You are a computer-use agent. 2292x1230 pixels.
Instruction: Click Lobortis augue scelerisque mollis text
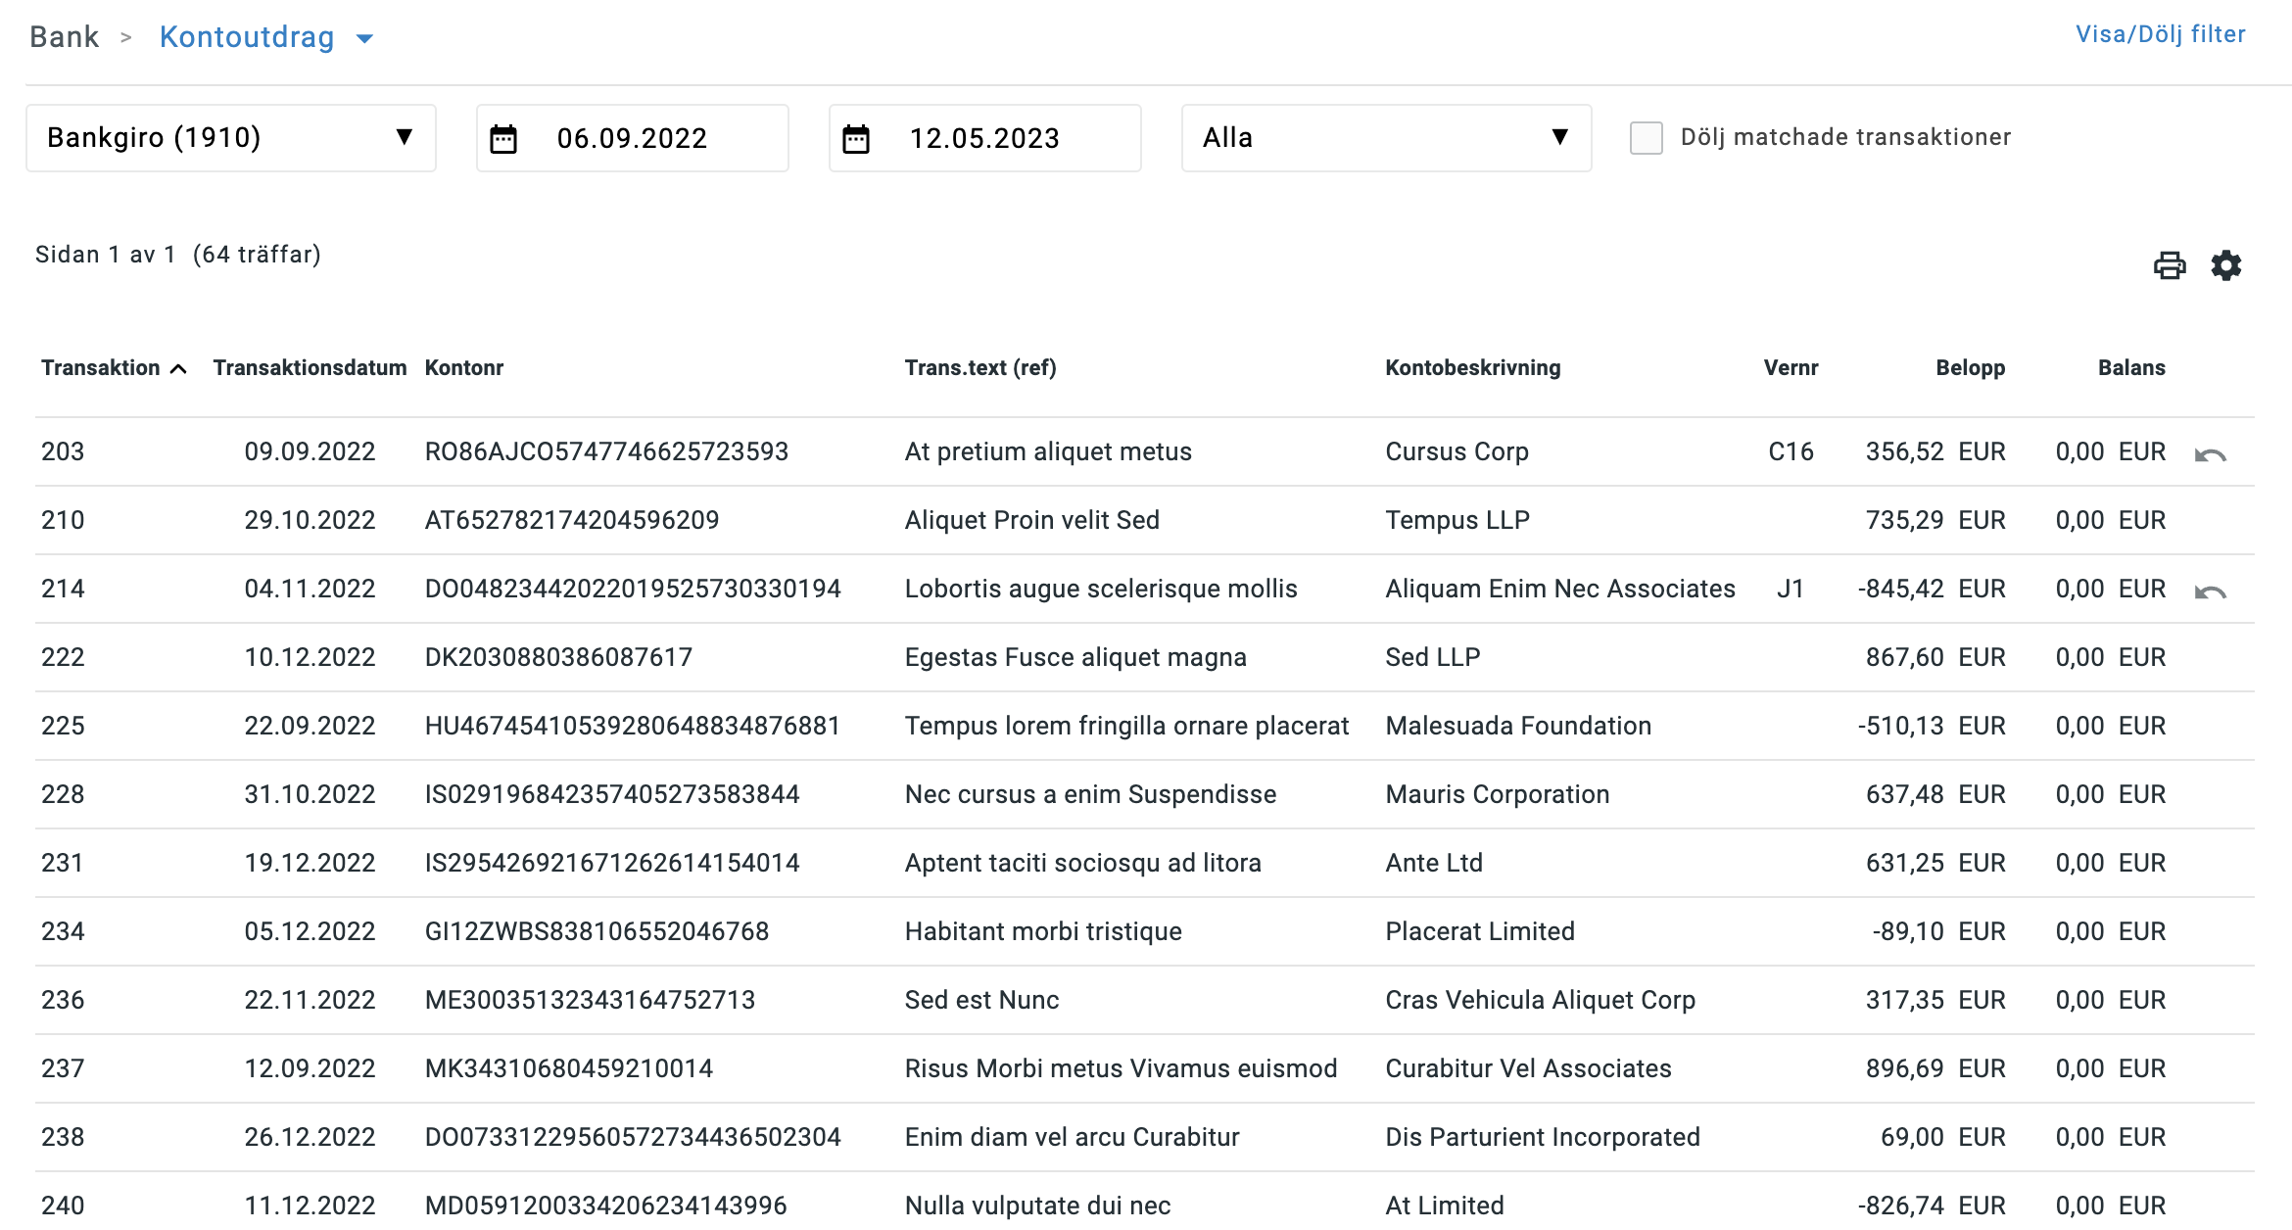click(x=1101, y=589)
